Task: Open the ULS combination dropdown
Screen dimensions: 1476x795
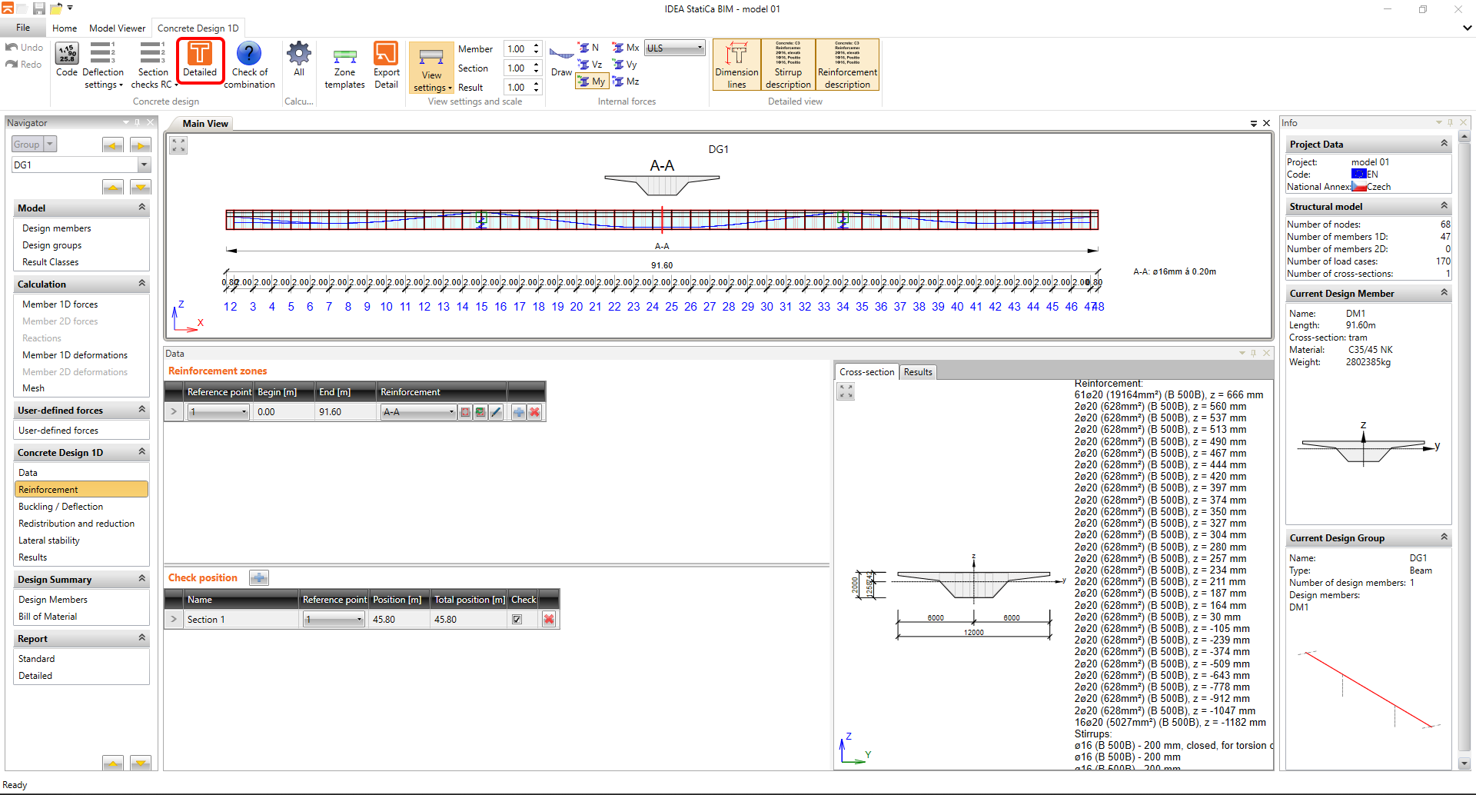Action: pos(674,48)
